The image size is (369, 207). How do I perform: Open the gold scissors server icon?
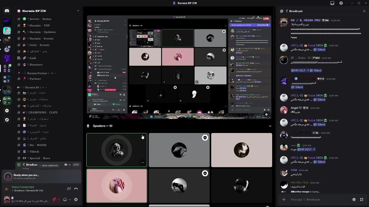[7, 40]
